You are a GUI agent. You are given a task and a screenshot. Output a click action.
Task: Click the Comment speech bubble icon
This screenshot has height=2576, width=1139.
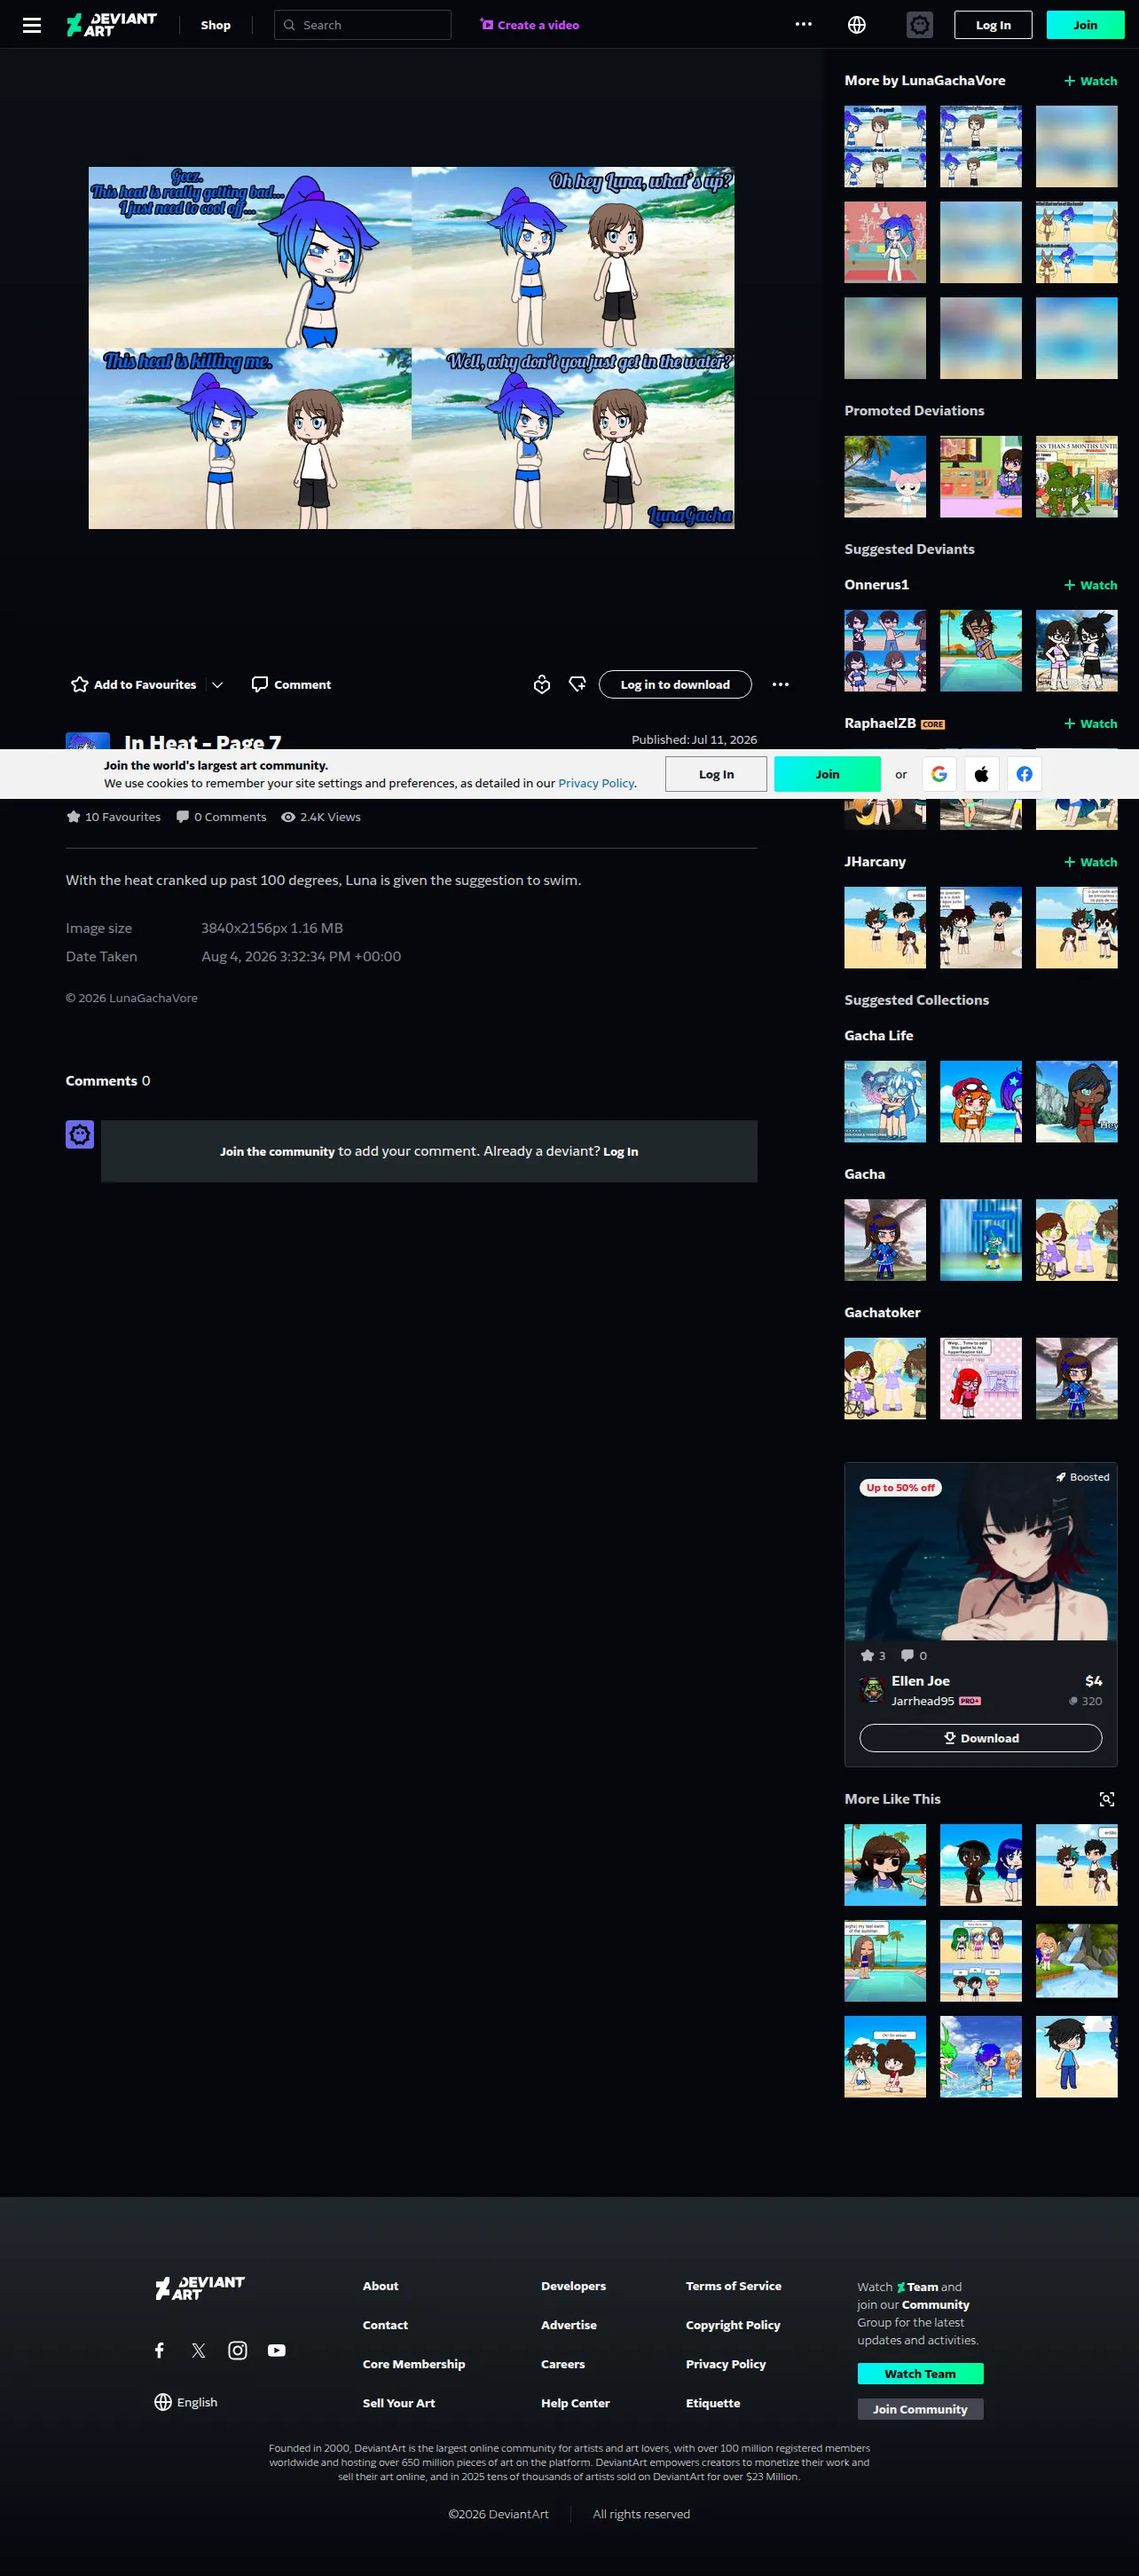[260, 684]
